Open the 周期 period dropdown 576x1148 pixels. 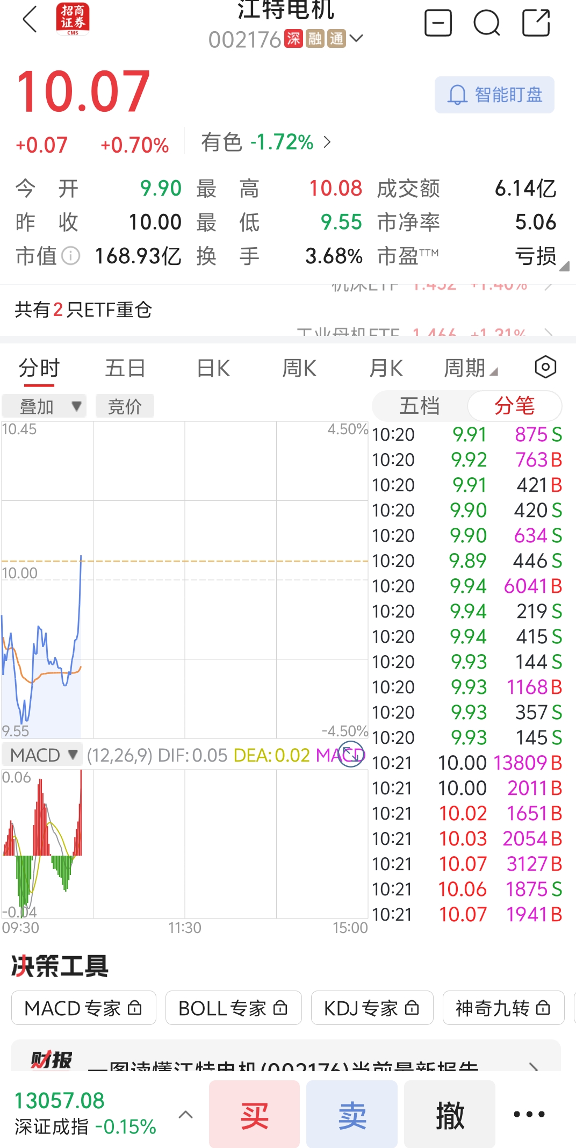tap(471, 369)
